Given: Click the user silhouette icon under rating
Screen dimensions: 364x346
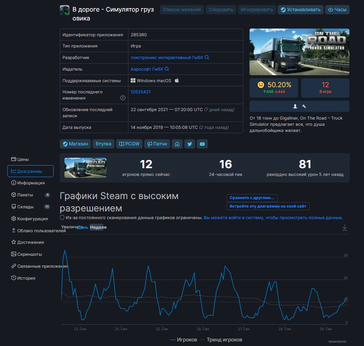Looking at the screenshot, I should tap(295, 106).
